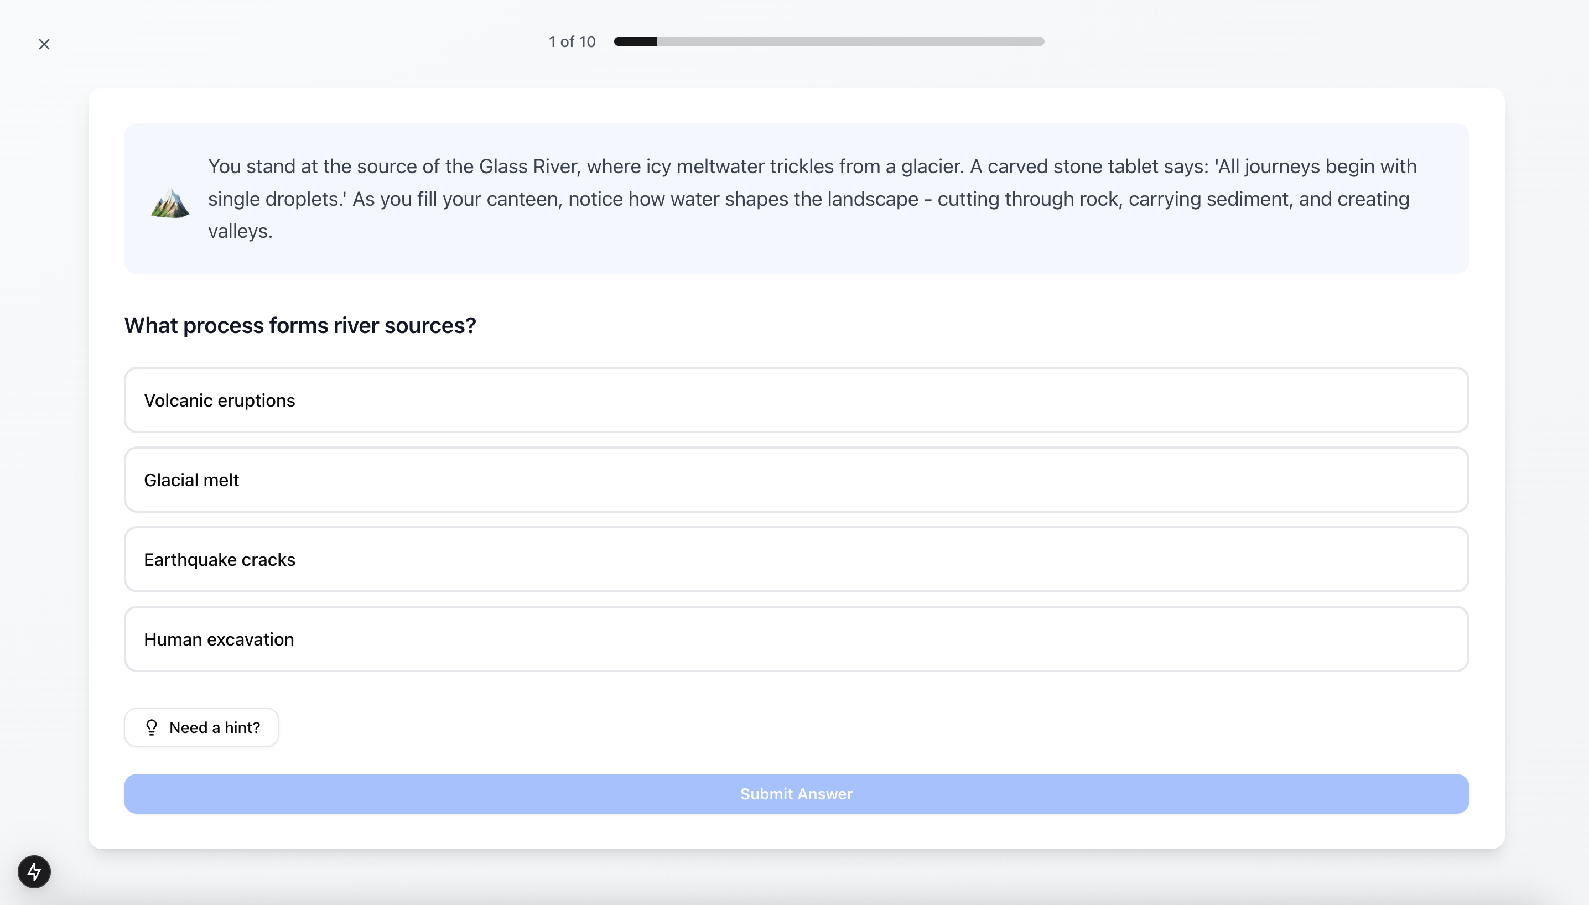Open the lightning bolt dev tools badge
1589x905 pixels.
[x=34, y=871]
